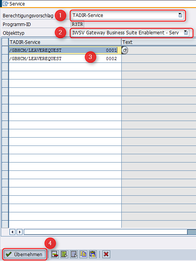Click the Service window title icon
The width and height of the screenshot is (196, 261).
(x=5, y=4)
